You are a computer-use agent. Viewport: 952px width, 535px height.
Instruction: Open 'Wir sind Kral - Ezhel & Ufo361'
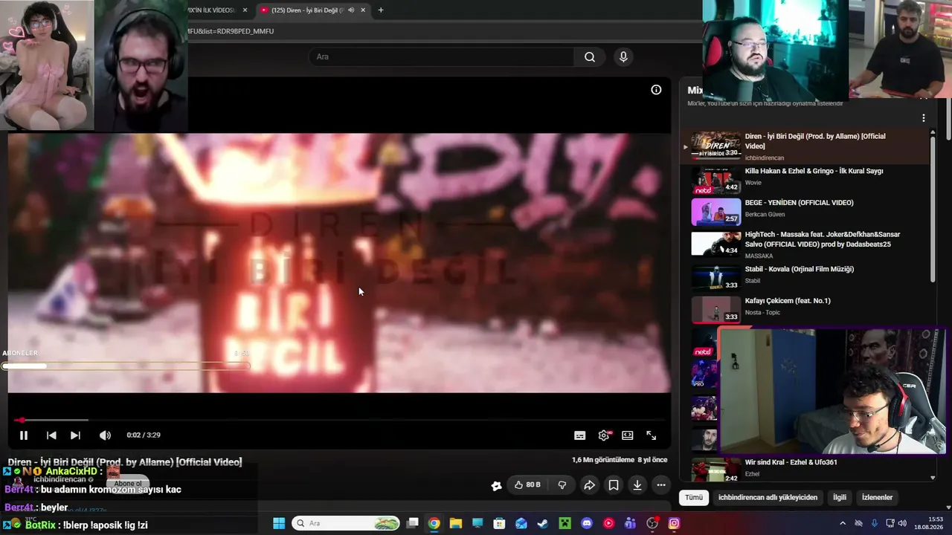791,462
